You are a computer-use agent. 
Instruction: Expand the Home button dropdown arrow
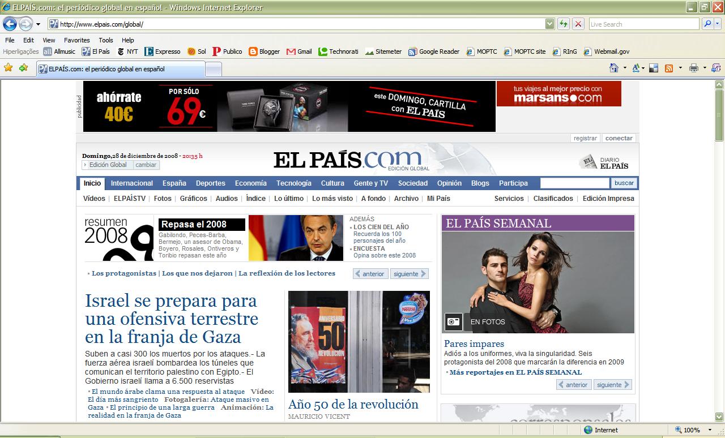(625, 68)
